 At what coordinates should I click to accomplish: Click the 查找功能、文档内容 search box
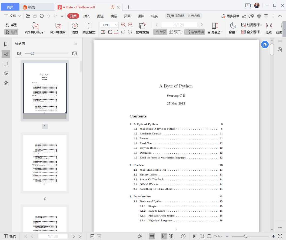tap(184, 16)
